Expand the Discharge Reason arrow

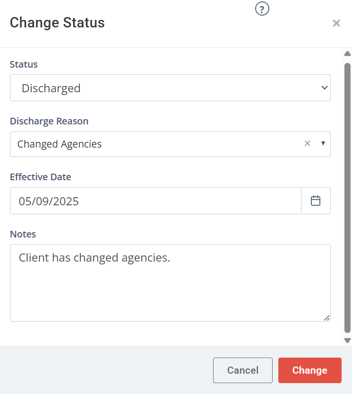click(x=323, y=143)
